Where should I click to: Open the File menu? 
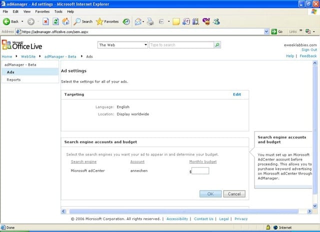click(x=5, y=11)
